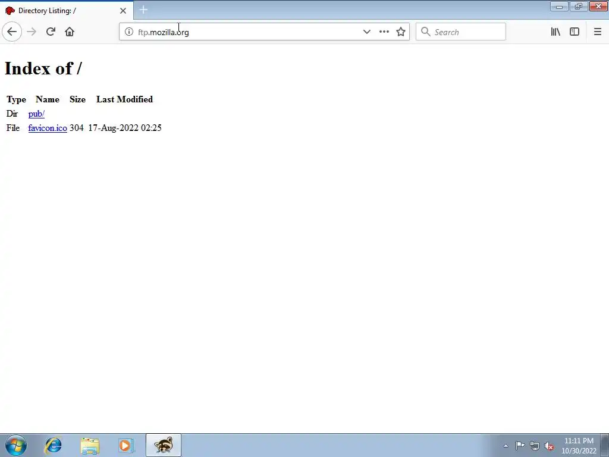Click the forward arrow navigation button
609x457 pixels.
32,32
